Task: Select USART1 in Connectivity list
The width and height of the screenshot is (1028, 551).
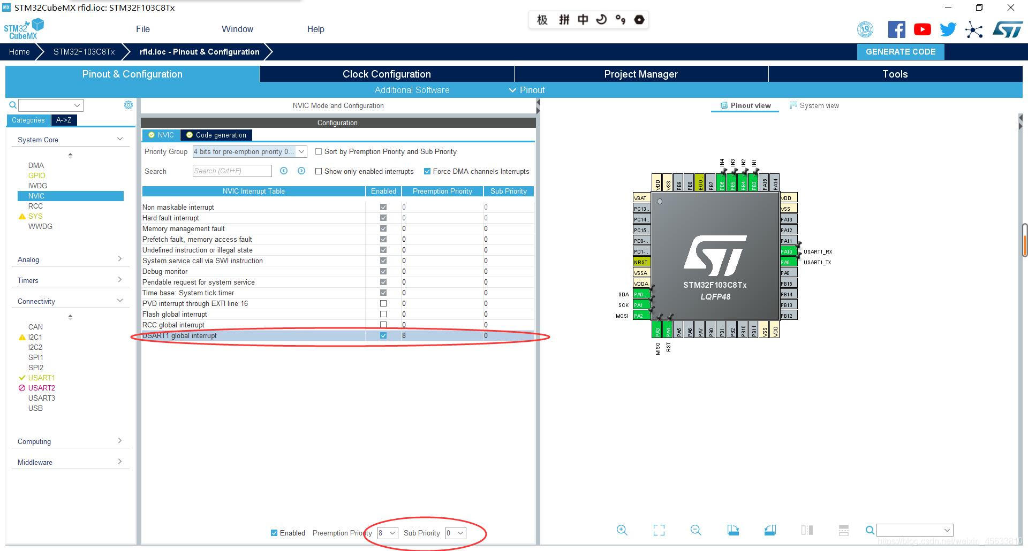Action: point(41,378)
